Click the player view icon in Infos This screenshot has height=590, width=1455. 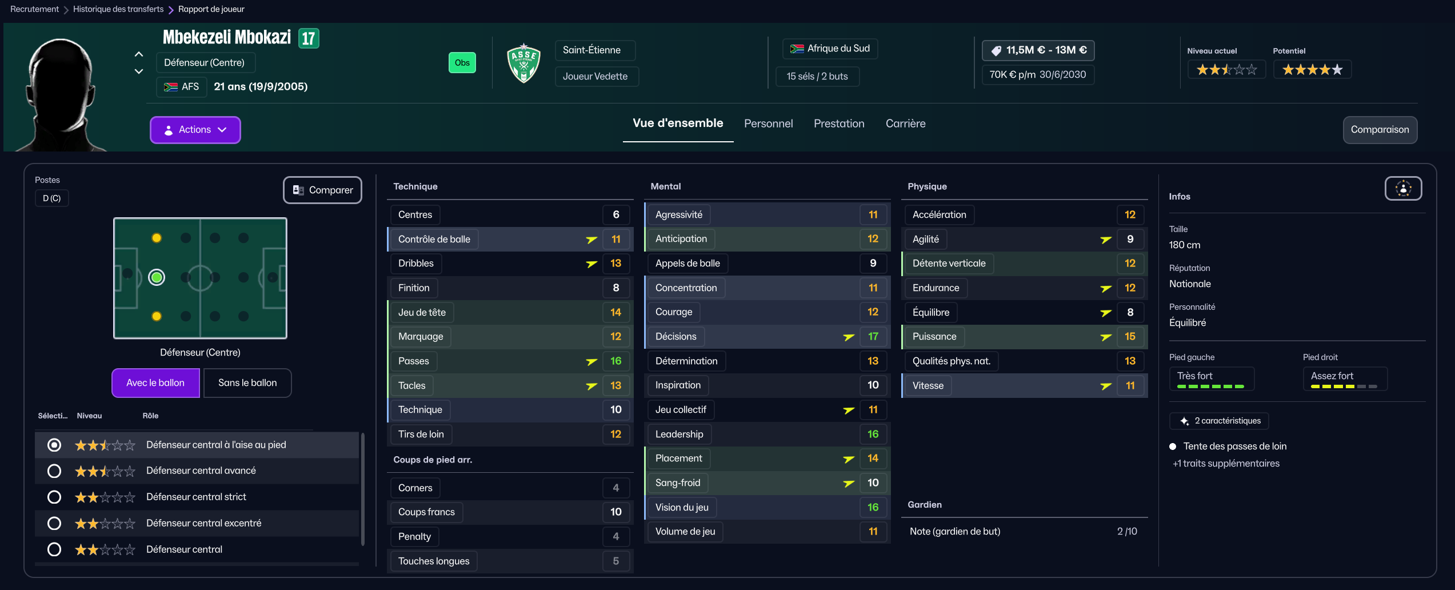1403,189
